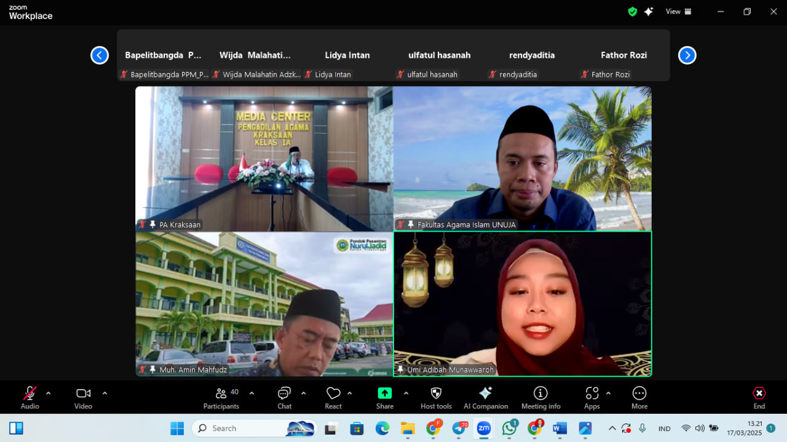Open Task View on taskbar

[331, 428]
